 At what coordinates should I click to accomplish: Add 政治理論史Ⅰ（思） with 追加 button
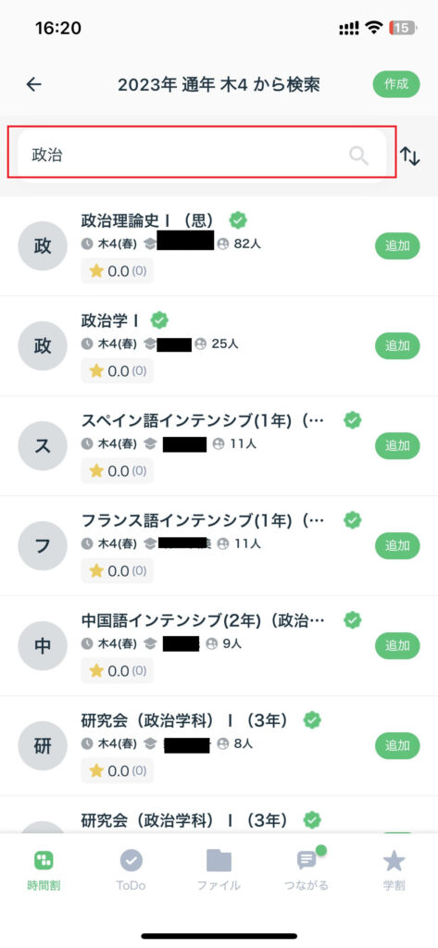(397, 246)
